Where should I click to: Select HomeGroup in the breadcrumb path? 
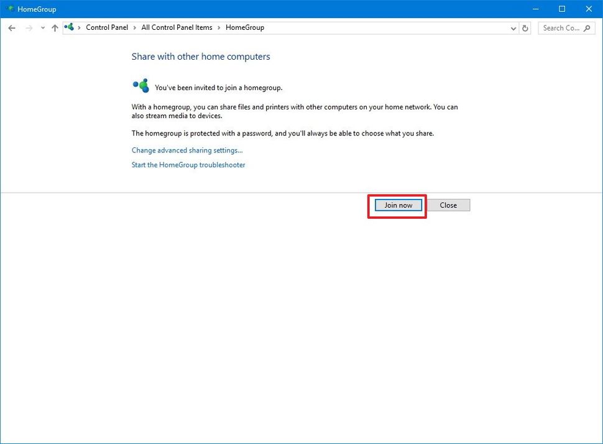tap(244, 27)
